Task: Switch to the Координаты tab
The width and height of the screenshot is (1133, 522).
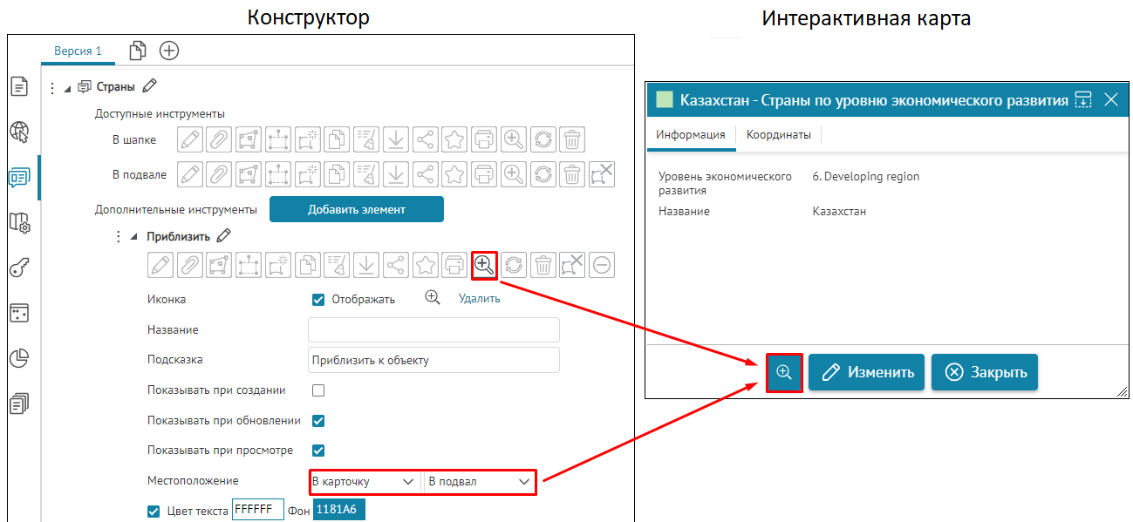Action: pos(778,135)
